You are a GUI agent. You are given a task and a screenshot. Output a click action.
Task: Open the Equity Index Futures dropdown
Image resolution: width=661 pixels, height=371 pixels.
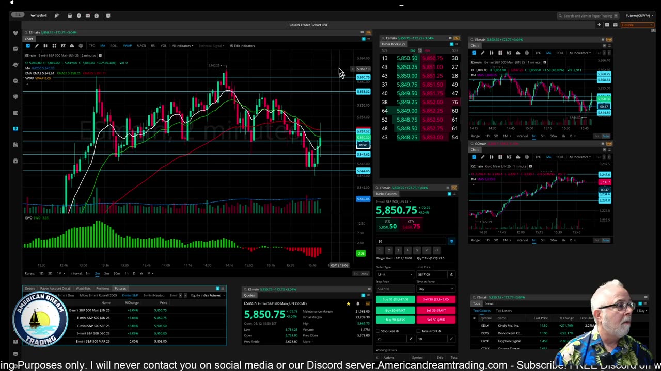208,295
